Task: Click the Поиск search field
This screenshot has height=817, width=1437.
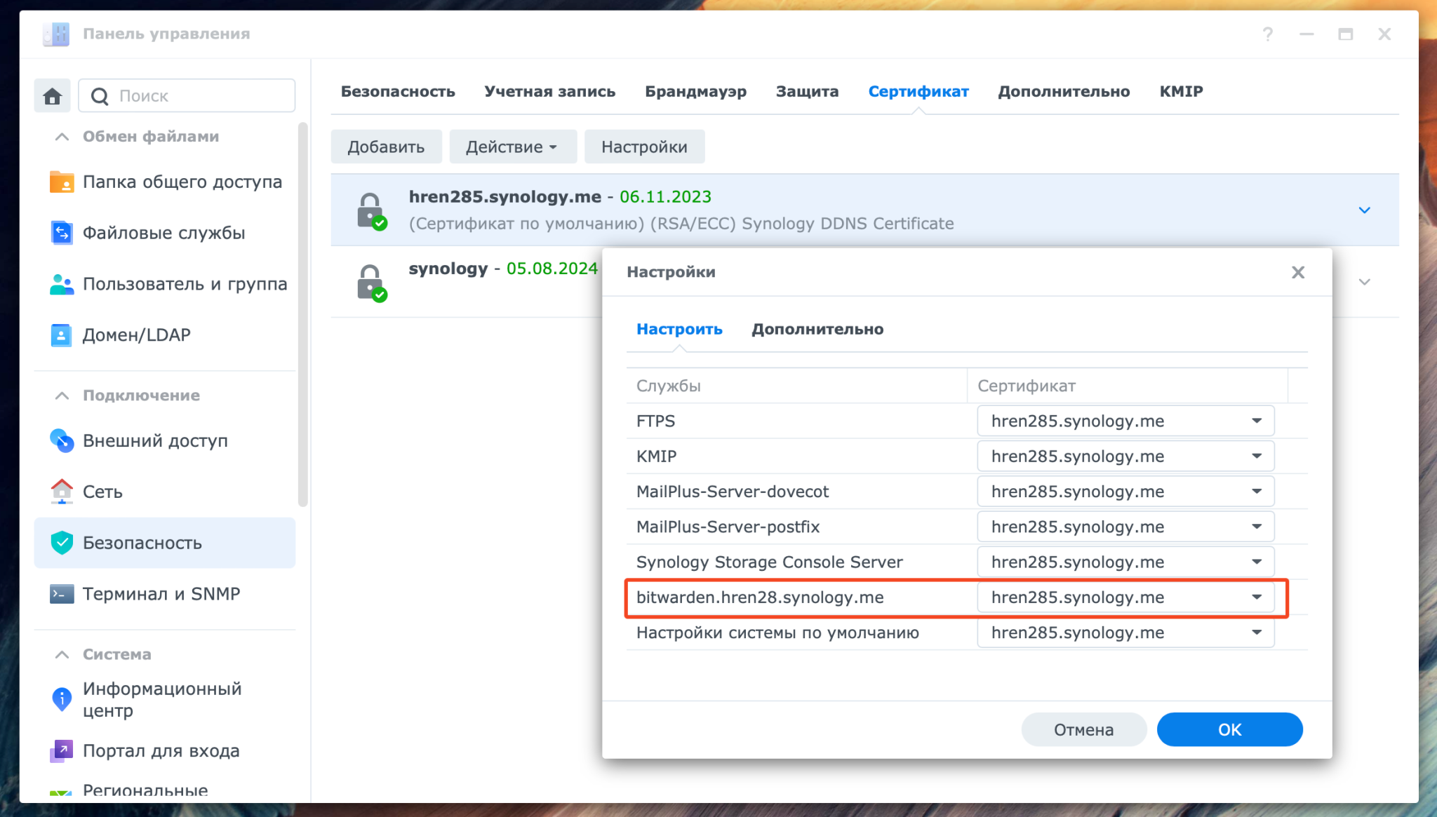Action: [x=187, y=96]
